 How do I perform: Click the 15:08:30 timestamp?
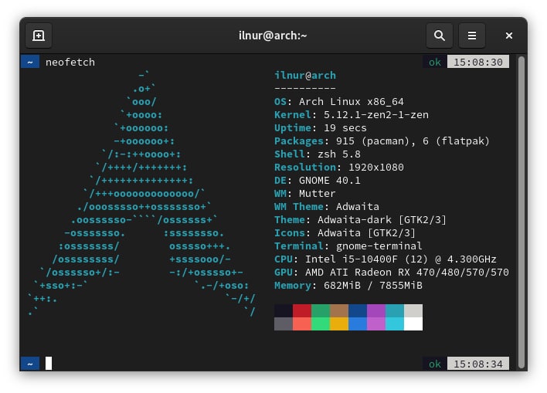[478, 62]
